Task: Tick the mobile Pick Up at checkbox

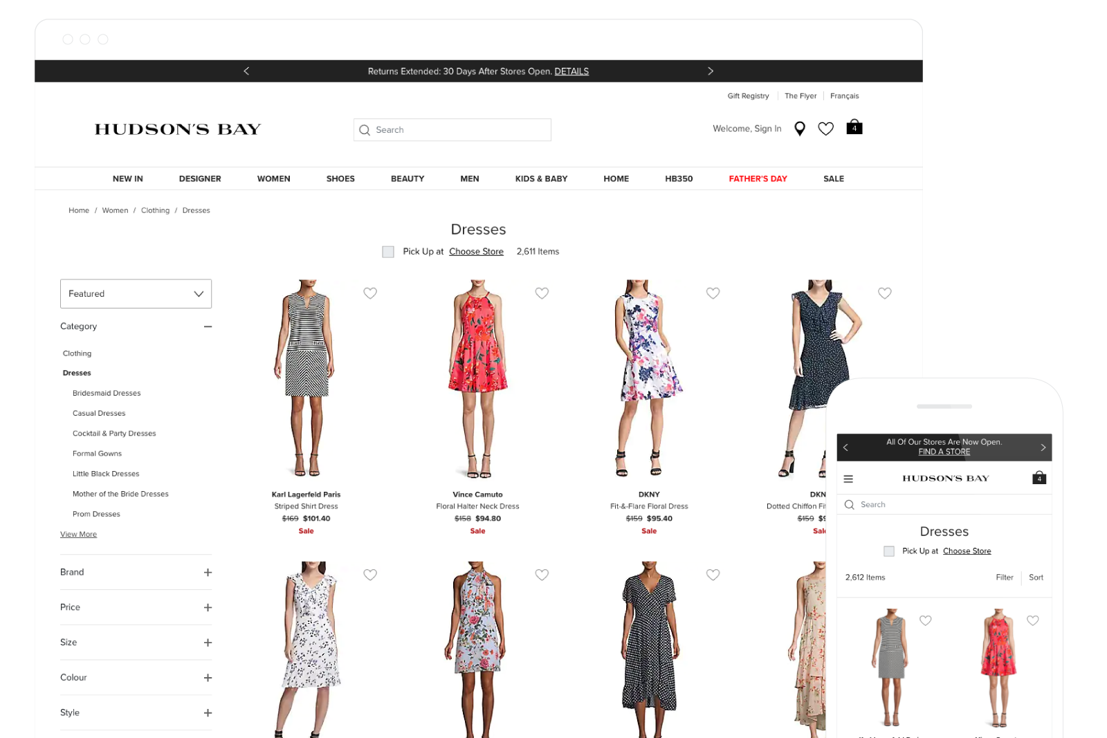Action: coord(889,551)
